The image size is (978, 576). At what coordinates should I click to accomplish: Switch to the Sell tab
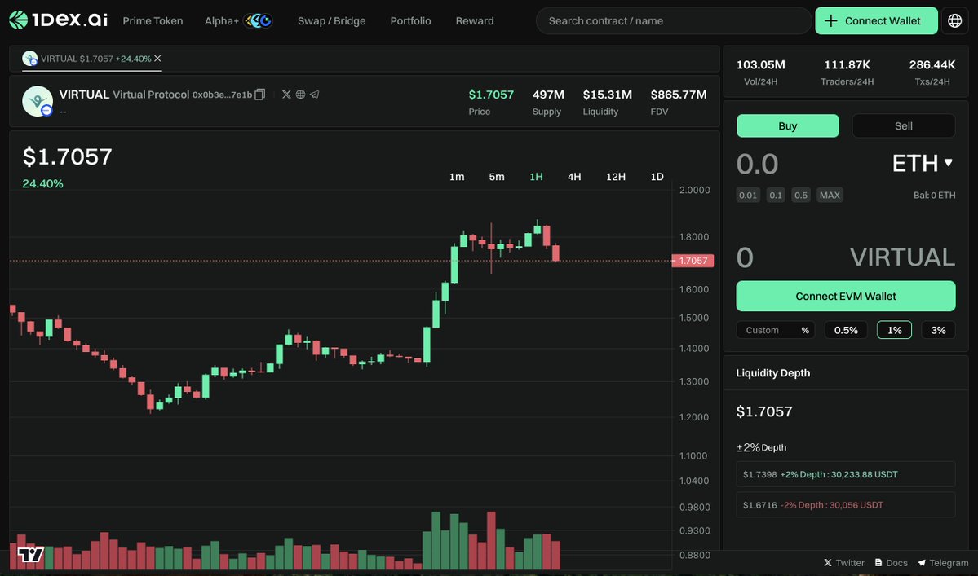coord(903,125)
